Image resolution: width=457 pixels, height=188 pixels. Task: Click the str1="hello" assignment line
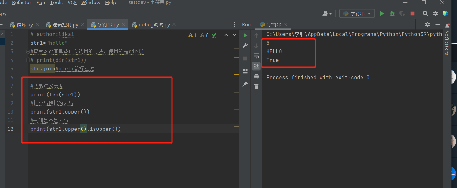(49, 43)
